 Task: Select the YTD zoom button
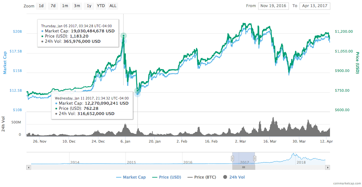(101, 6)
